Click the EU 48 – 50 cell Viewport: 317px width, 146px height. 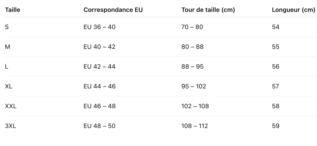tap(99, 126)
